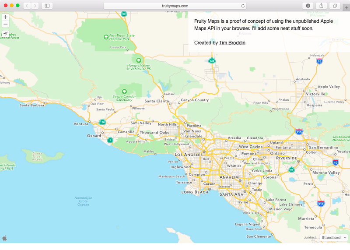350x250 pixels.
Task: Show the Safari sidebar
Action: [x=47, y=6]
